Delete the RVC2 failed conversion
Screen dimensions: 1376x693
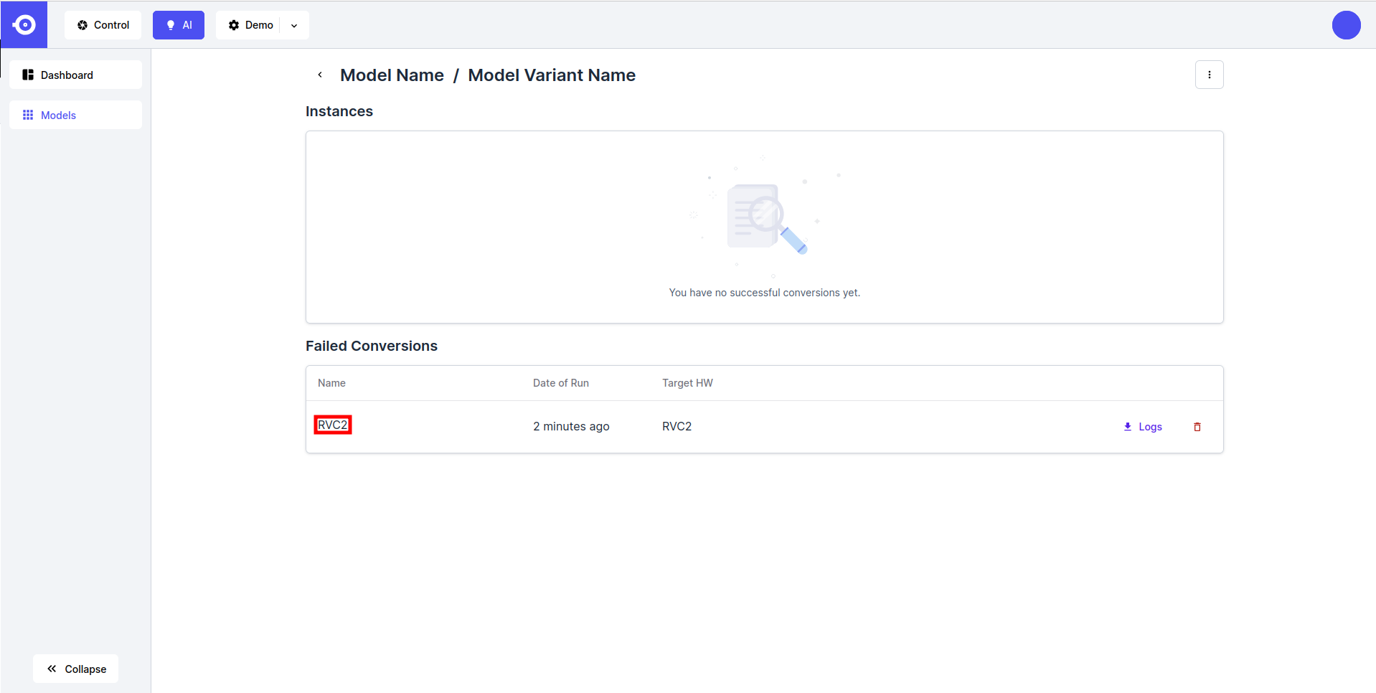click(x=1197, y=427)
